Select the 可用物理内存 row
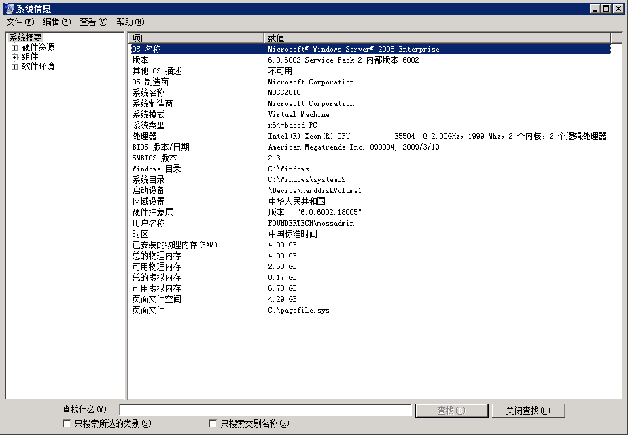Image resolution: width=628 pixels, height=435 pixels. click(x=370, y=266)
